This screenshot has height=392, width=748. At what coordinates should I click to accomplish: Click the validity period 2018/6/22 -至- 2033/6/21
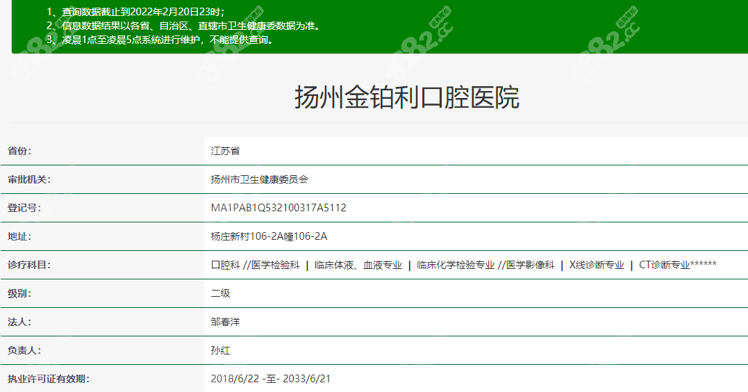tap(270, 379)
